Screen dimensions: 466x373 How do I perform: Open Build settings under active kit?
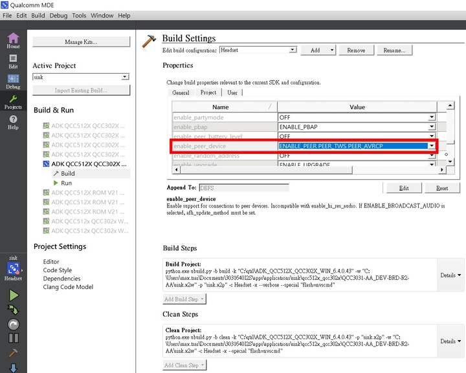click(68, 174)
